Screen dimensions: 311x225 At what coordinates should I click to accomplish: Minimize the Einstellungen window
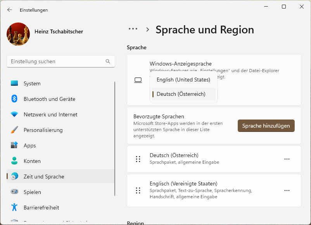[x=266, y=7]
